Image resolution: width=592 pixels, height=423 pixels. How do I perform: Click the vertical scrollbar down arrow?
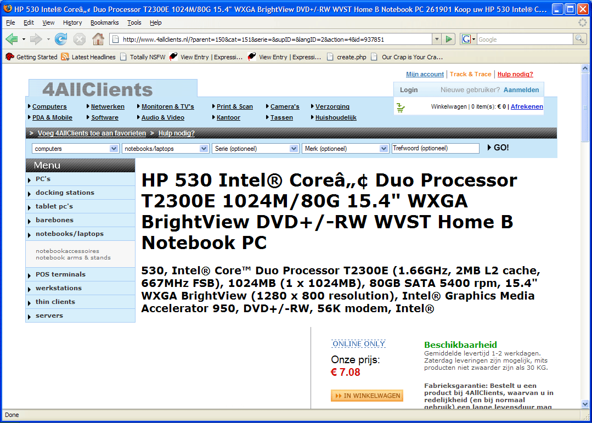585,404
